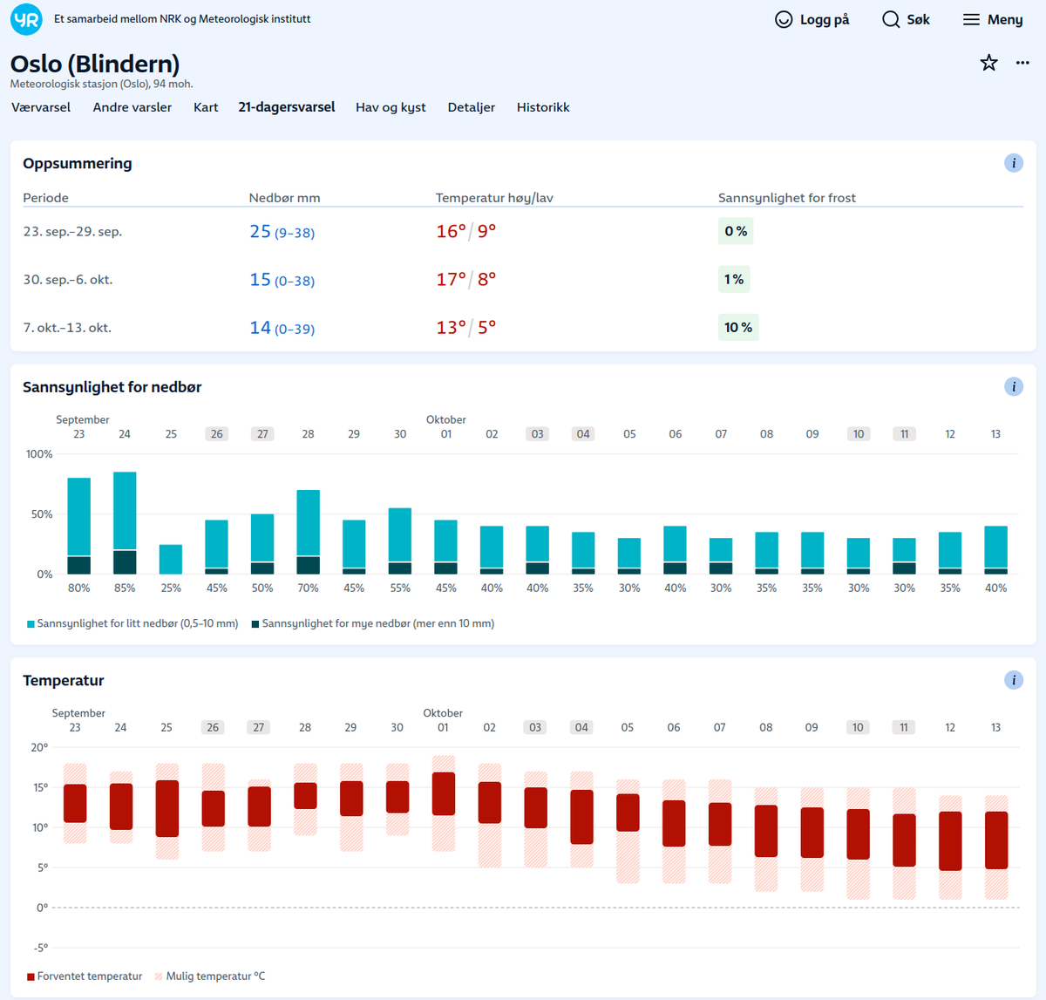Open the Logg på smiley icon
Image resolution: width=1046 pixels, height=1000 pixels.
pyautogui.click(x=784, y=19)
